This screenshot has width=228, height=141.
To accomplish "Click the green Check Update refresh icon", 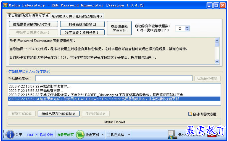I will click(80, 135).
